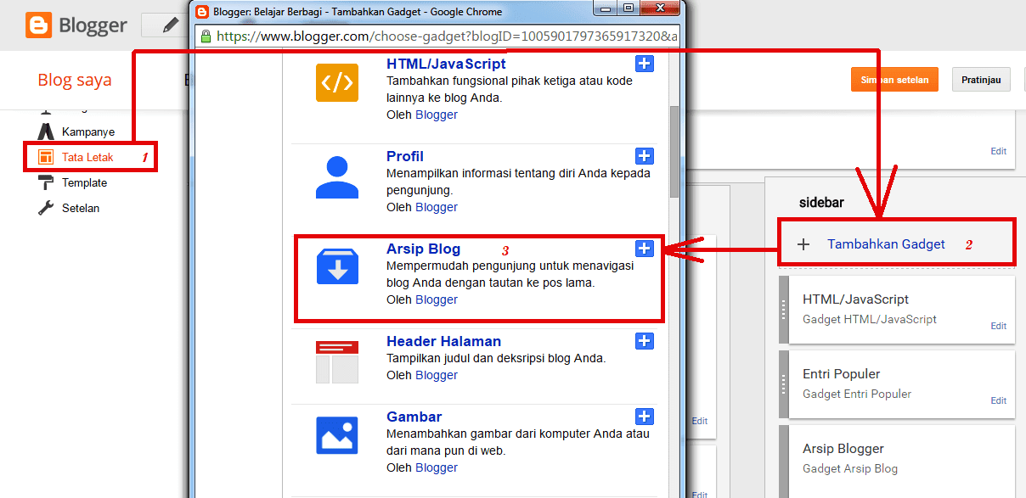This screenshot has width=1026, height=498.
Task: Click the Simpan setelan button
Action: (x=894, y=80)
